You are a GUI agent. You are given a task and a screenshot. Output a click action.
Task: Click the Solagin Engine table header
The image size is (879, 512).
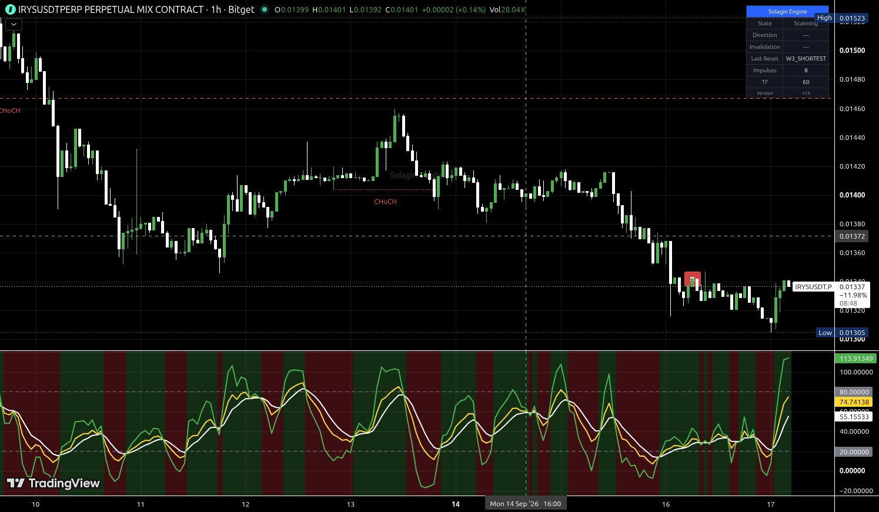click(x=787, y=11)
